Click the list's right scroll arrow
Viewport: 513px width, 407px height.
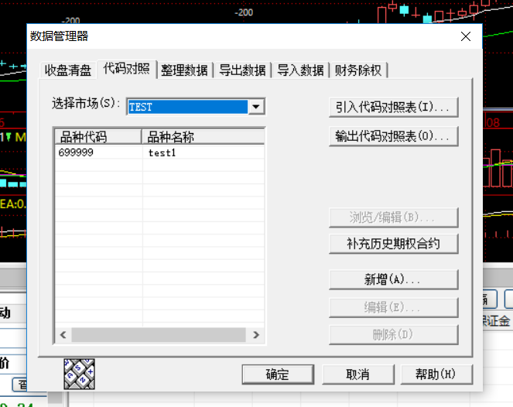[x=256, y=335]
